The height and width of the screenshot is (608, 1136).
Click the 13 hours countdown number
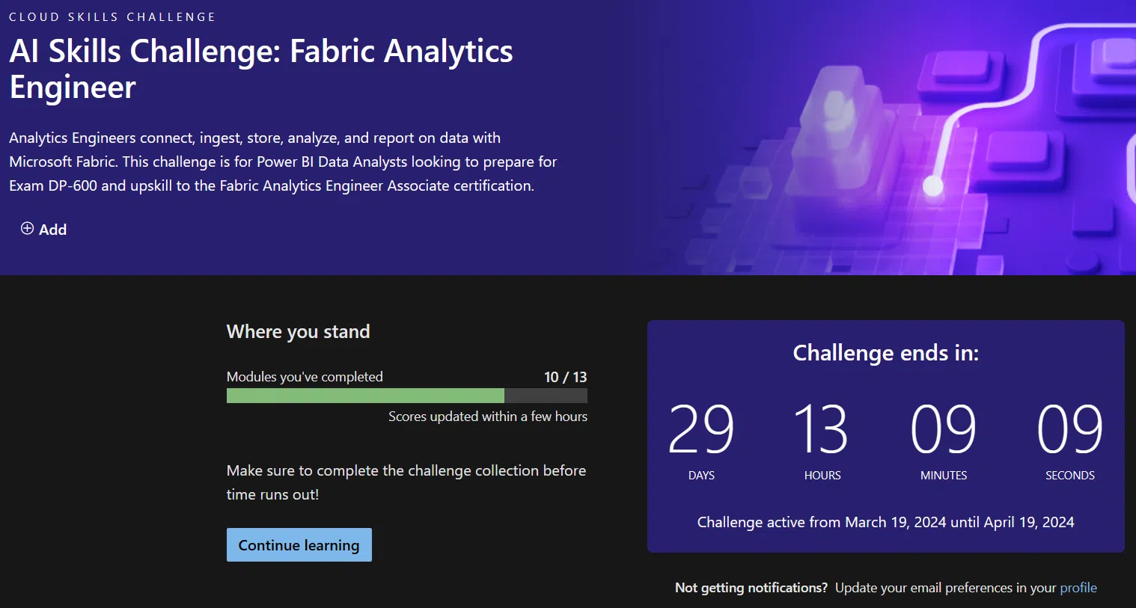click(822, 429)
